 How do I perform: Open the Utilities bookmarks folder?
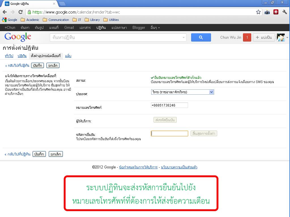click(111, 20)
